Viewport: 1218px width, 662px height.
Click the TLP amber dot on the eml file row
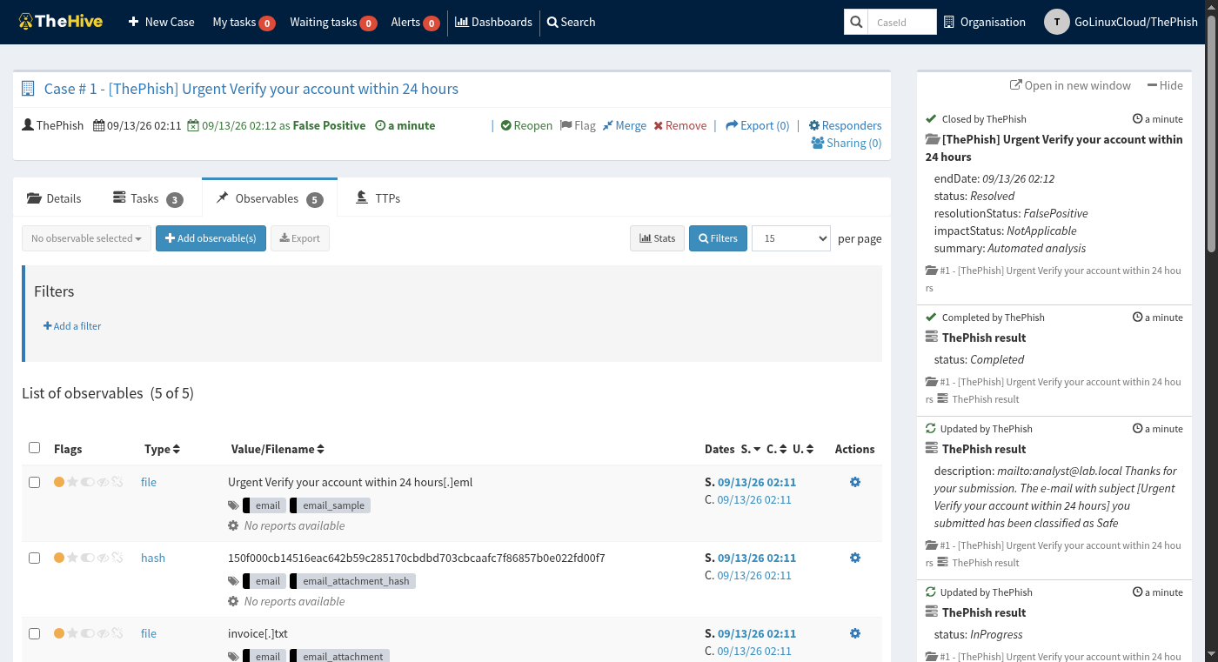[59, 482]
